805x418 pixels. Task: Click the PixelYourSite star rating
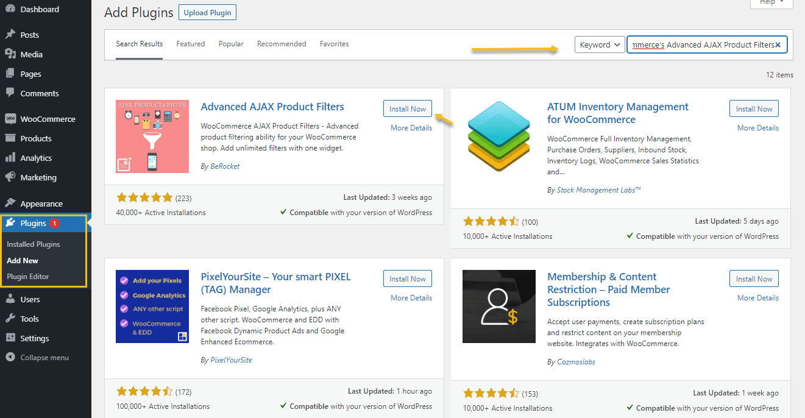coord(144,391)
